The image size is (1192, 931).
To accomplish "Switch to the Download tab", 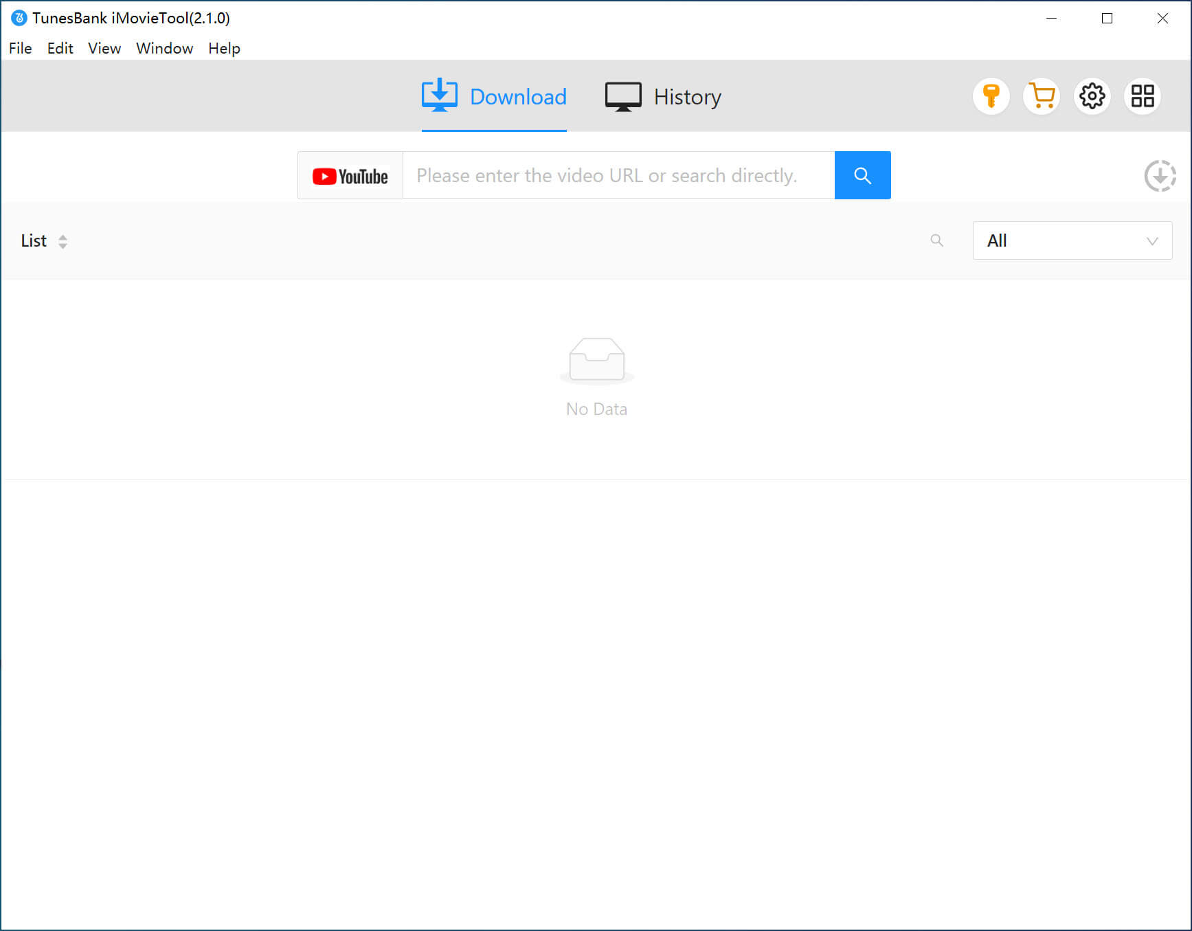I will pyautogui.click(x=494, y=97).
